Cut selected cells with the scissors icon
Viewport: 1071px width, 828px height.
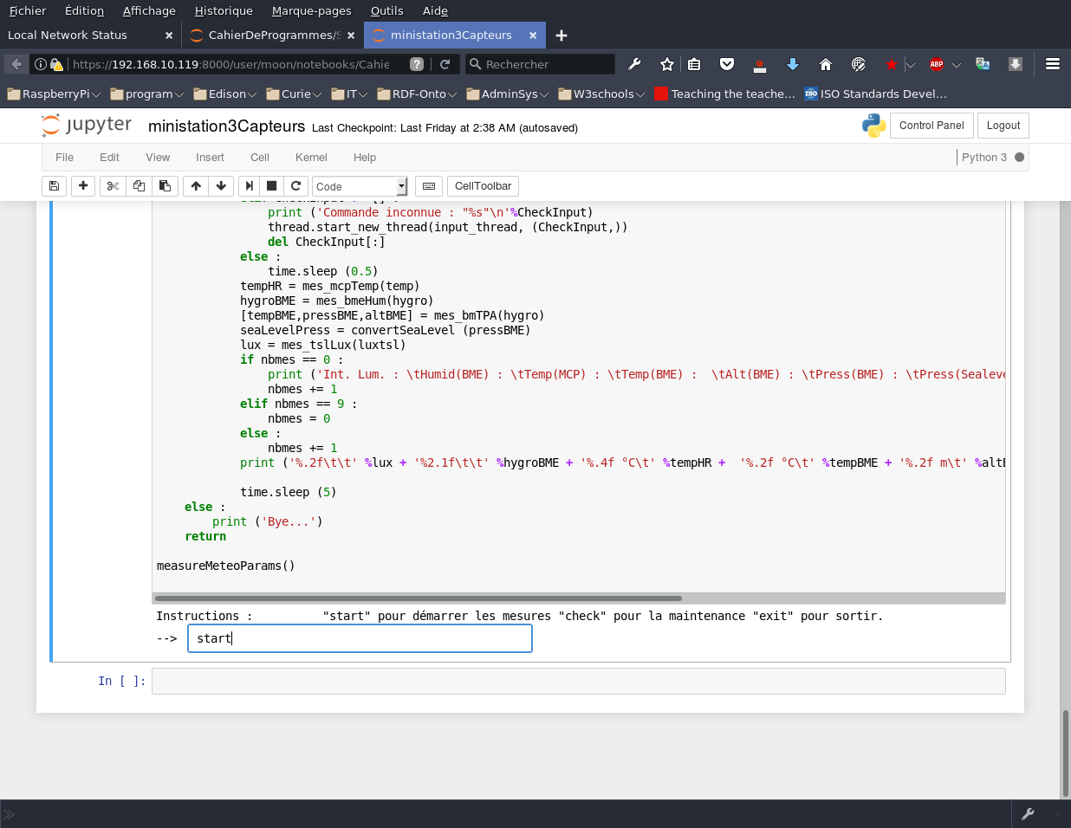(113, 186)
